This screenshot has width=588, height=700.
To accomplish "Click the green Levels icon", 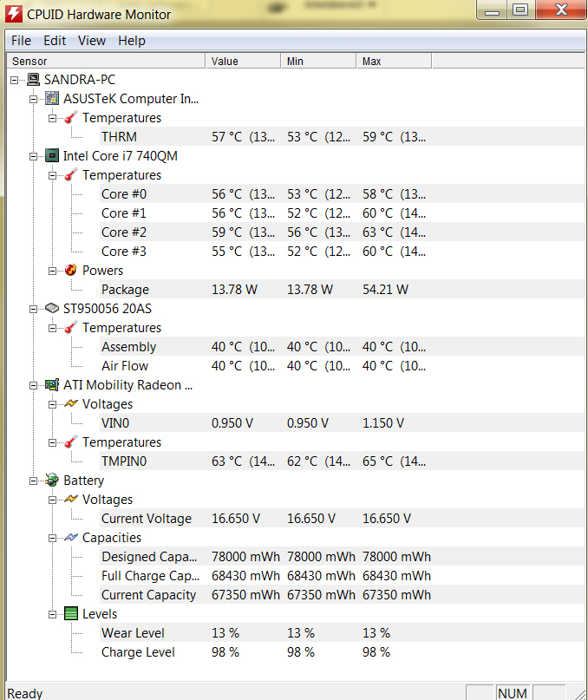I will coord(71,614).
